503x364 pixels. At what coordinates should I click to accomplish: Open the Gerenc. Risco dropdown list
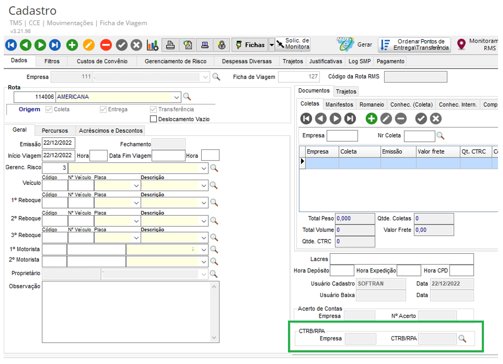[203, 168]
